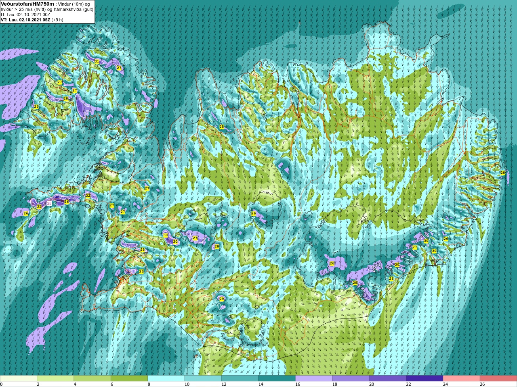Screen dimensions: 517x387
Task: Click the yellow gust label 25
Action: [222, 127]
